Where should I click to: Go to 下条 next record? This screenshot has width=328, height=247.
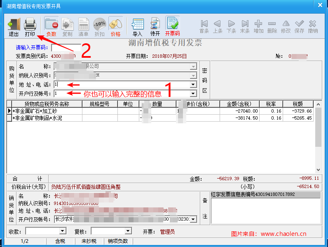231,26
